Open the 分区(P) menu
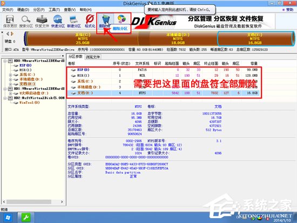 [39, 10]
